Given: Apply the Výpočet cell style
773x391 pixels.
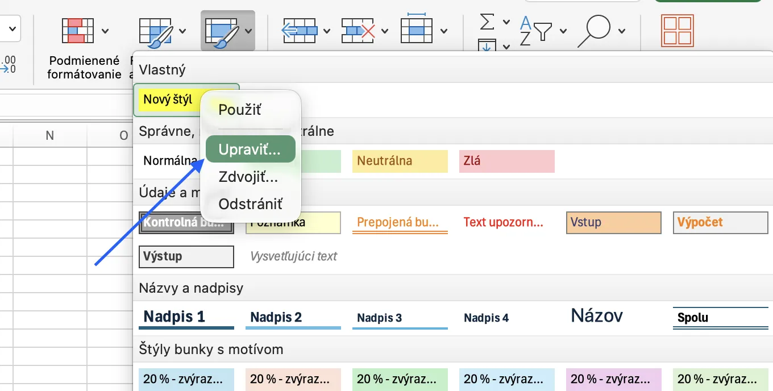Looking at the screenshot, I should 721,223.
